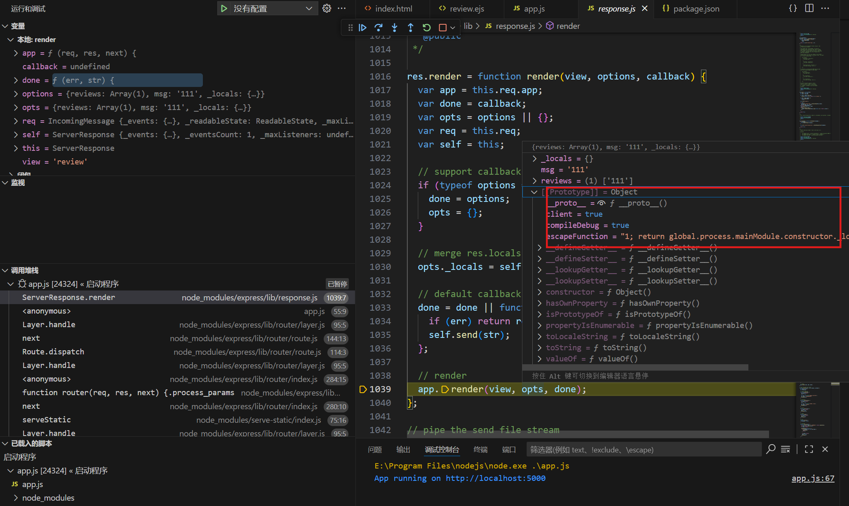Restart the debug session
Screen dimensions: 849x506
tap(427, 28)
